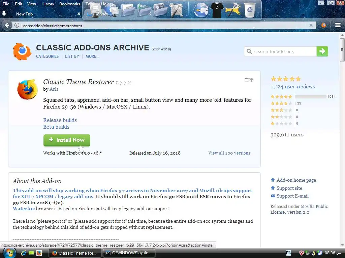Viewport: 345px width, 258px height.
Task: Open the Beta builds link
Action: [x=56, y=127]
